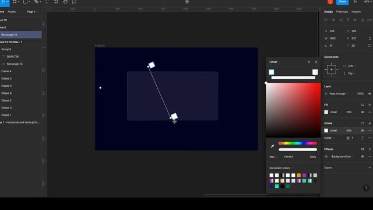Click the Share button
373x210 pixels.
point(343,2)
